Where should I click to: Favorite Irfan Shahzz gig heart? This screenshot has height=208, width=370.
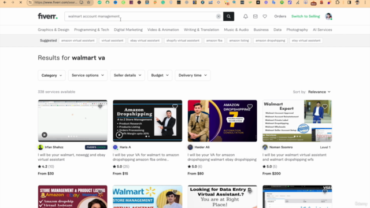click(100, 106)
